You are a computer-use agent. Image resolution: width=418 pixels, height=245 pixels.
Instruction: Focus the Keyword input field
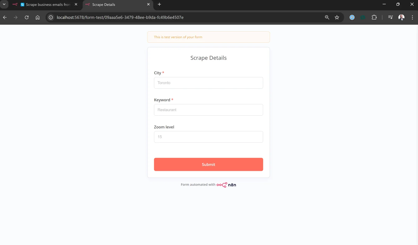208,110
